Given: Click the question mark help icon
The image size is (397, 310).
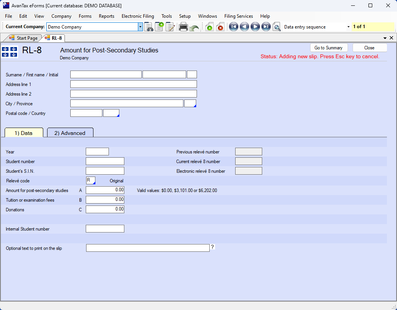Looking at the screenshot, I should click(x=212, y=248).
